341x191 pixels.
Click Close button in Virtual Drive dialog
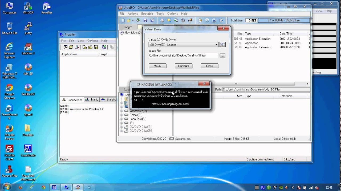(x=209, y=66)
